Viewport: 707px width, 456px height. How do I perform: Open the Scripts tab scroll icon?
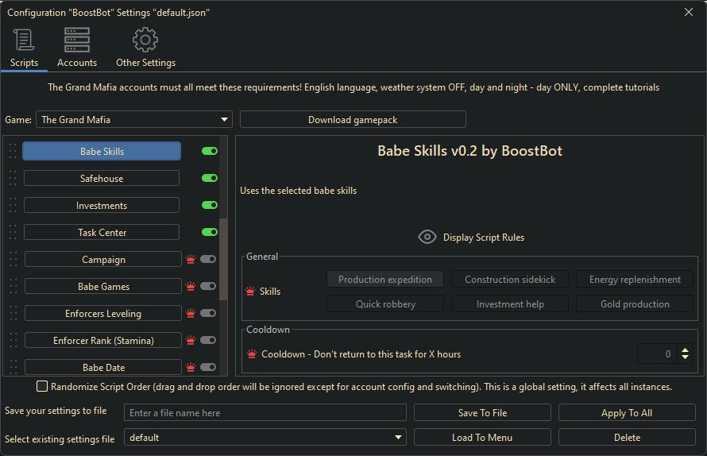pos(24,41)
